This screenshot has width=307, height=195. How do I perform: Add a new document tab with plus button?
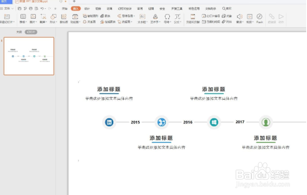click(74, 1)
